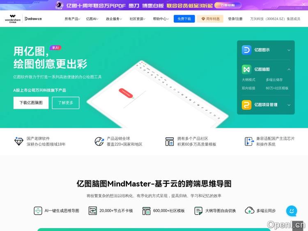Click the 大纲导图自由切换 icon
This screenshot has height=231, width=308.
point(198,211)
